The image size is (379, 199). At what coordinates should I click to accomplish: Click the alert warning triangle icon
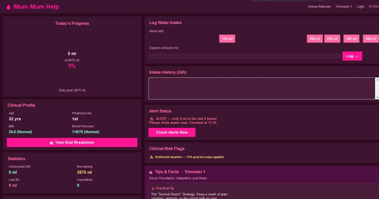(x=151, y=119)
